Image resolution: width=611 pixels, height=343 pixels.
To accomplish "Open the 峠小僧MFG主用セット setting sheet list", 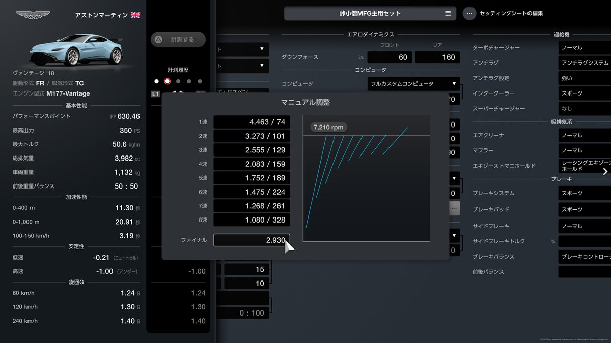I will 370,13.
